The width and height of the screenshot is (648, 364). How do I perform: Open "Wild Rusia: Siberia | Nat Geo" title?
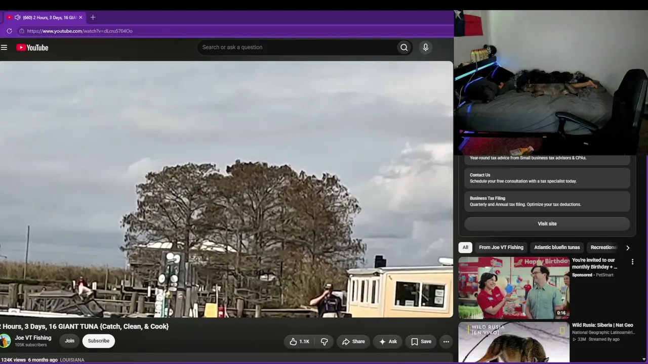(x=602, y=325)
